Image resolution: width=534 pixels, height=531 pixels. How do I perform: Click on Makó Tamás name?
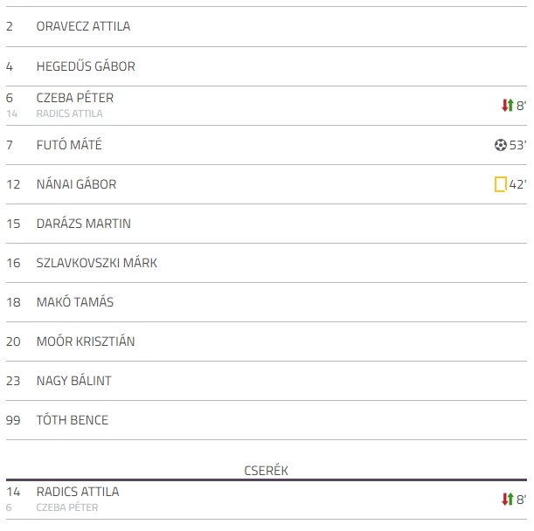point(75,302)
